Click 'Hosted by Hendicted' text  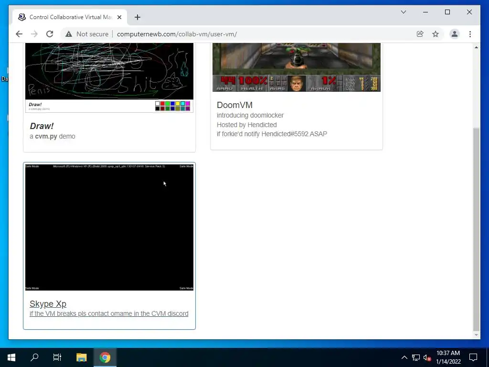pyautogui.click(x=247, y=125)
